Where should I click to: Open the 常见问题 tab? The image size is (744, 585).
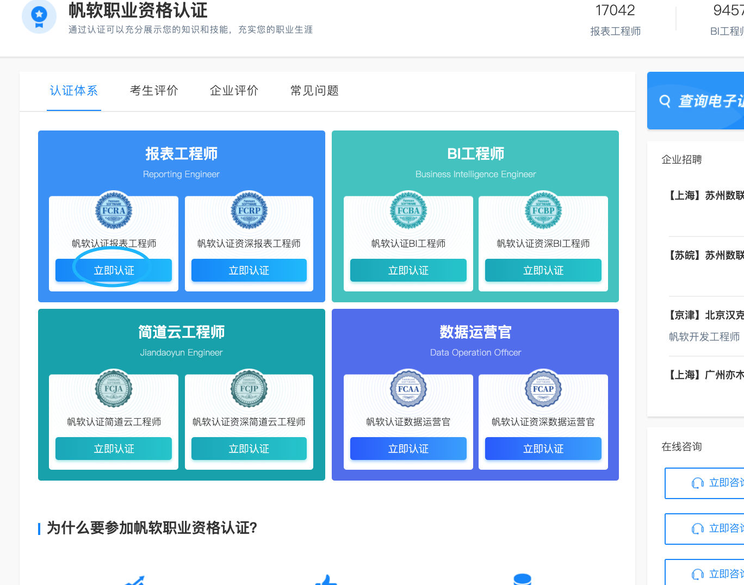click(315, 91)
